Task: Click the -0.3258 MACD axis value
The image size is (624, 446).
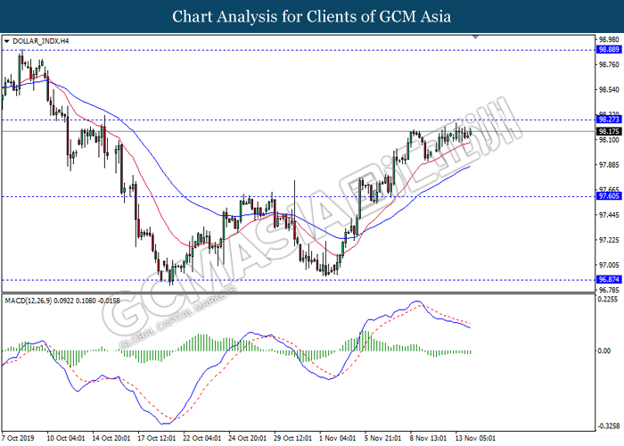Action: point(608,426)
